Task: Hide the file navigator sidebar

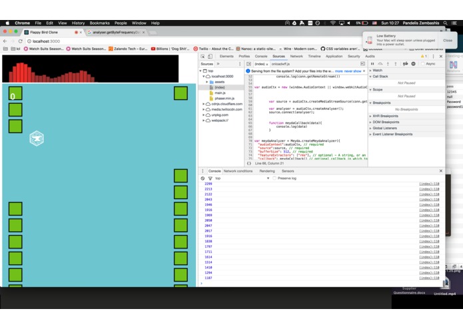Action: (x=248, y=64)
